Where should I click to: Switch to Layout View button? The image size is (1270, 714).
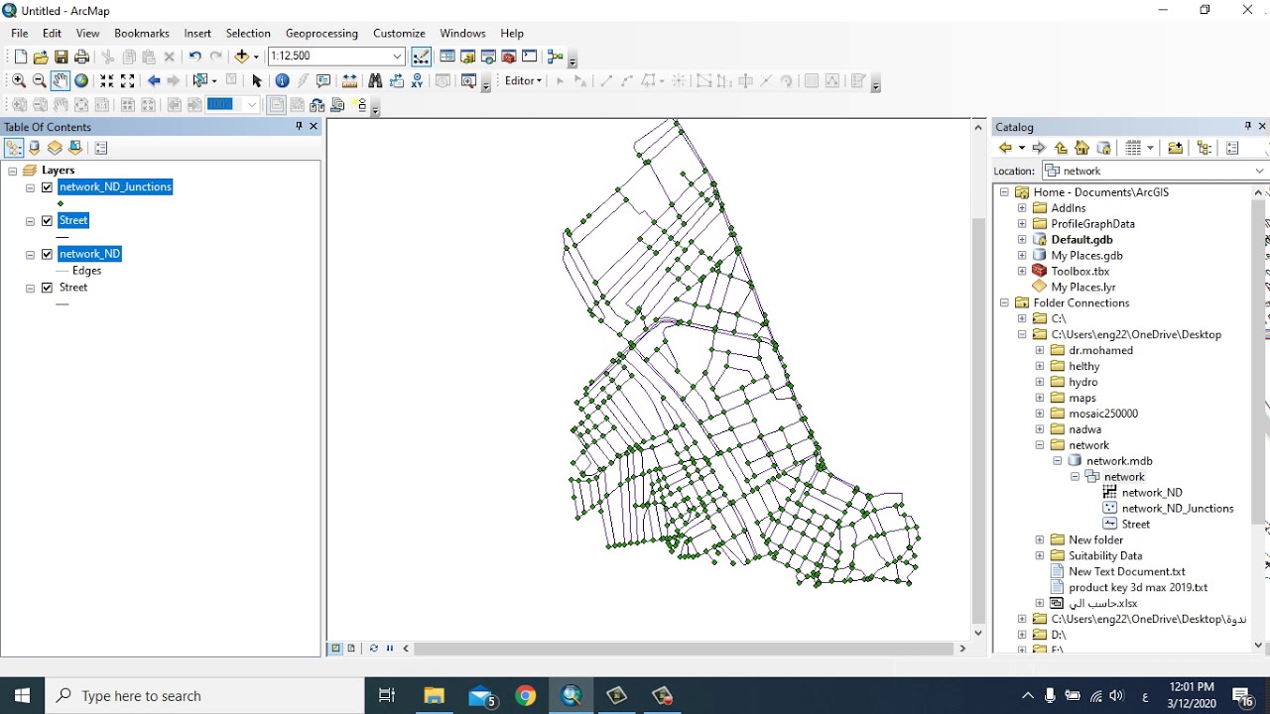[x=351, y=649]
